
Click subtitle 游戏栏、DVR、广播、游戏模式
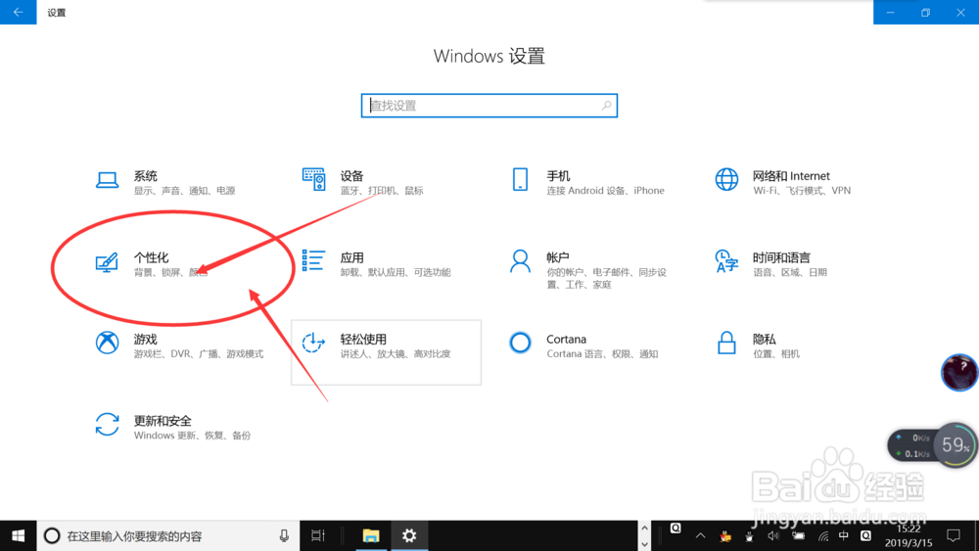pyautogui.click(x=199, y=354)
